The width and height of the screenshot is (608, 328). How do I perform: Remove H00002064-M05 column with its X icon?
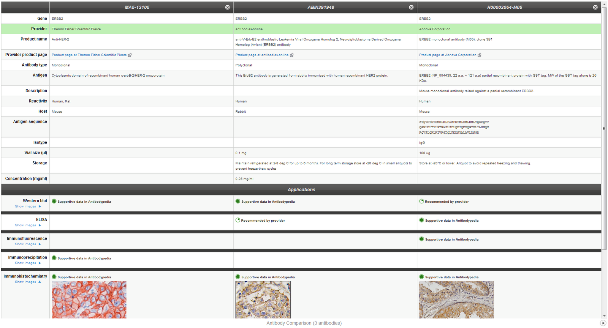pyautogui.click(x=595, y=7)
